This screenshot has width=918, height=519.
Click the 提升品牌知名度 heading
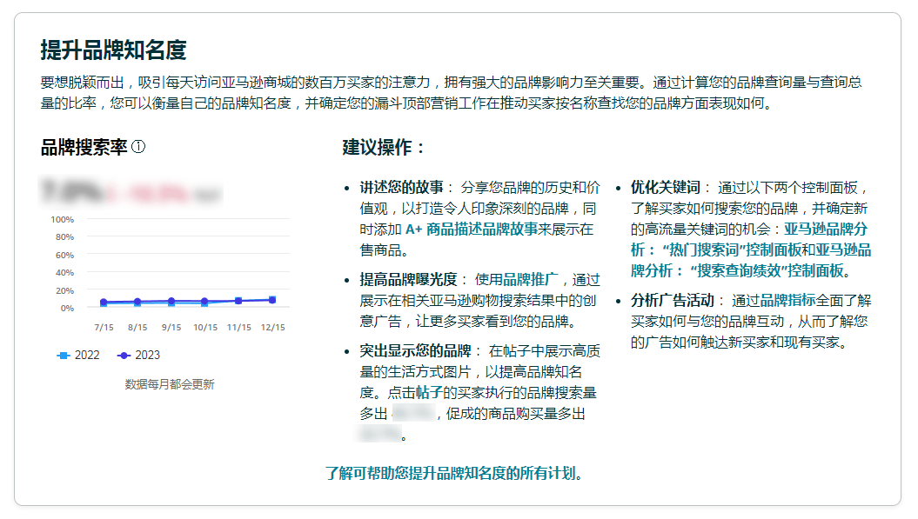tap(113, 50)
